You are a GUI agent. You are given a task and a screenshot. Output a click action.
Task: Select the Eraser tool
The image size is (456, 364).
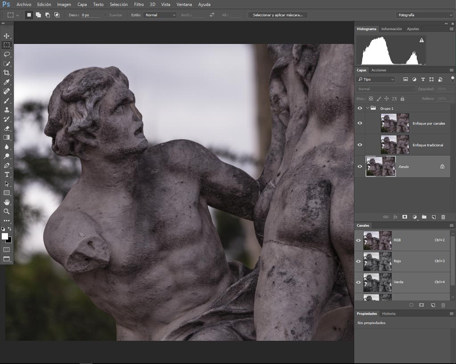[6, 128]
